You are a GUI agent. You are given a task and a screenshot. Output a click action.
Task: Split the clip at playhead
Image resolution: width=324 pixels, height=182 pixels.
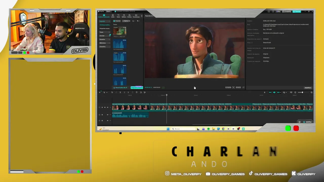point(120,92)
